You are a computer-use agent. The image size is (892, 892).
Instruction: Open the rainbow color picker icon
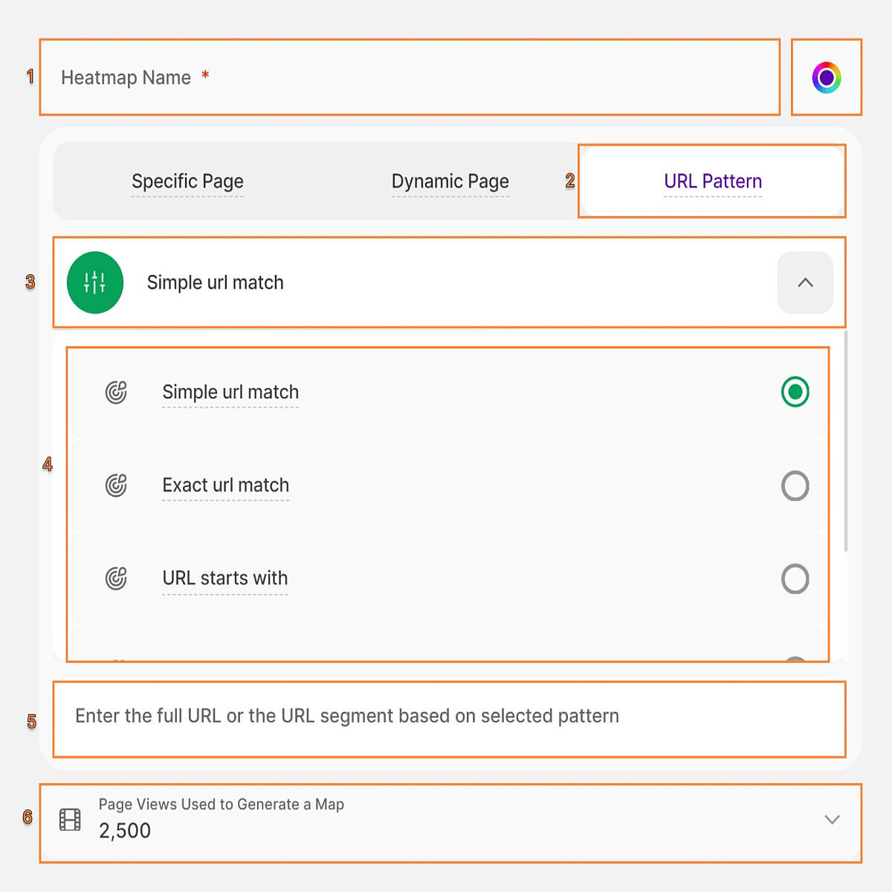(x=826, y=77)
